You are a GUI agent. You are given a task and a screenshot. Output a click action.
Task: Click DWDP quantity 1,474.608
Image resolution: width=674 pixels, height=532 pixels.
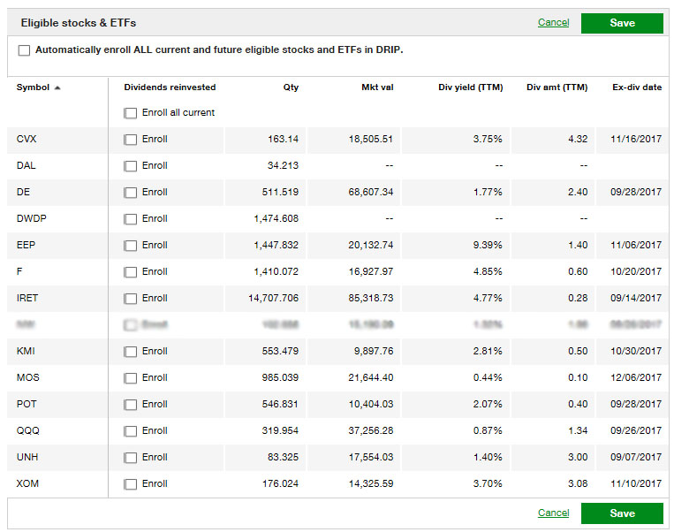[276, 218]
